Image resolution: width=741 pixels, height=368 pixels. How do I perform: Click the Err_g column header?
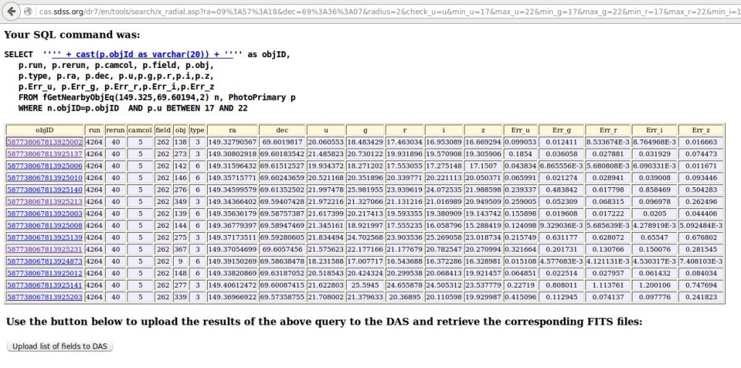[561, 130]
